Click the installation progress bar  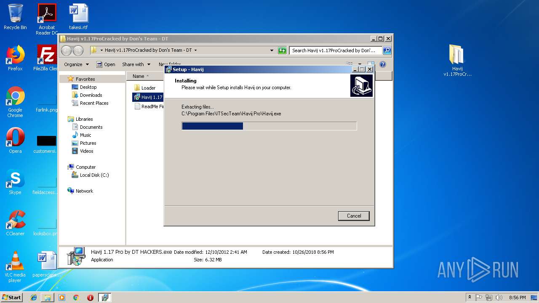pos(269,126)
